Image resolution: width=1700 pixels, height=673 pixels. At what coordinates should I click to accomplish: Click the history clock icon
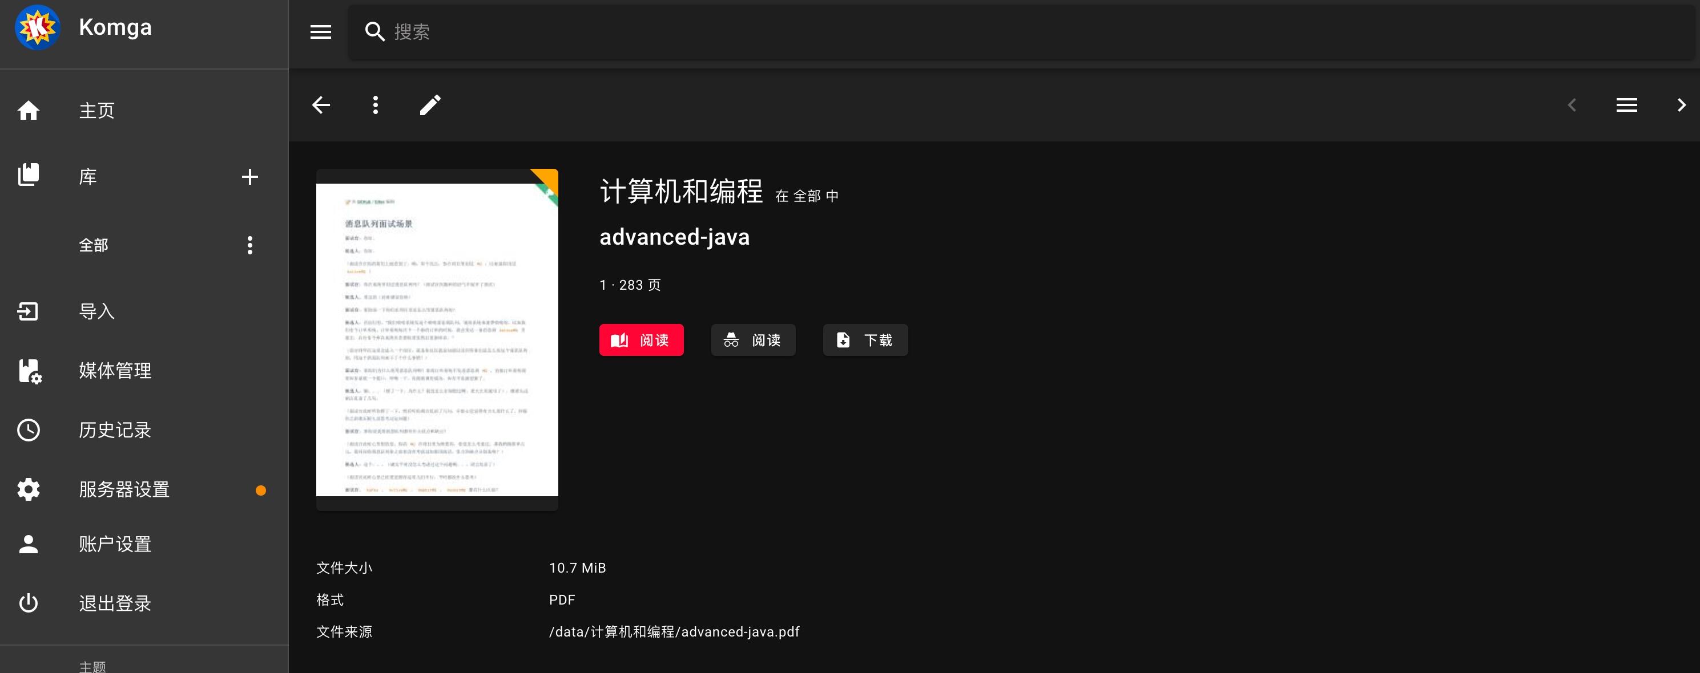tap(29, 430)
